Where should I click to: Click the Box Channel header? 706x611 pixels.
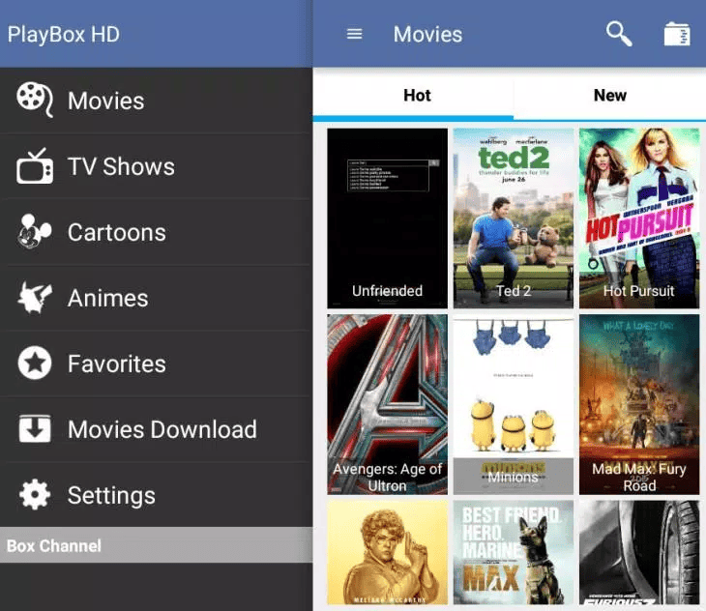coord(156,545)
